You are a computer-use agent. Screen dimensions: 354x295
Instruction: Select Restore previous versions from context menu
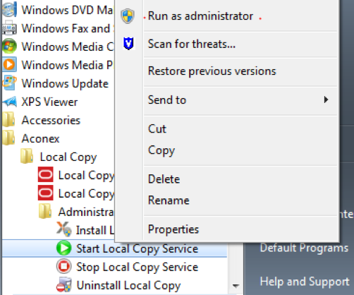[212, 71]
